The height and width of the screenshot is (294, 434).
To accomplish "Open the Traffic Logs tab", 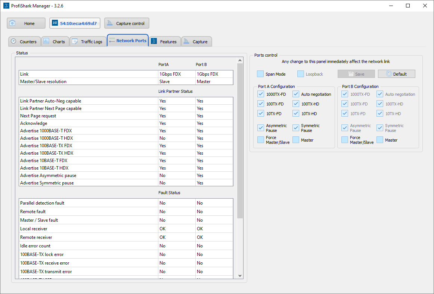I will (88, 41).
